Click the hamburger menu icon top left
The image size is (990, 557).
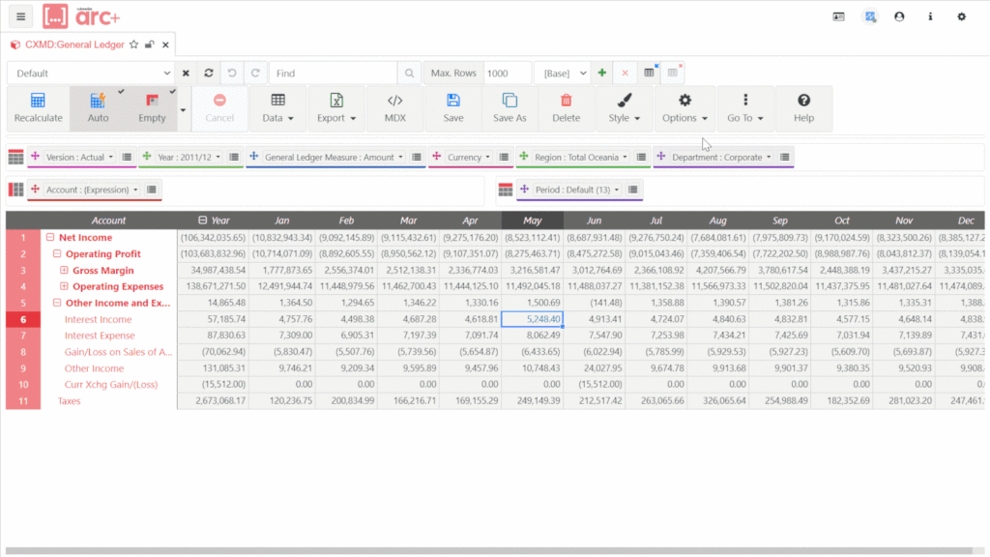[x=21, y=16]
